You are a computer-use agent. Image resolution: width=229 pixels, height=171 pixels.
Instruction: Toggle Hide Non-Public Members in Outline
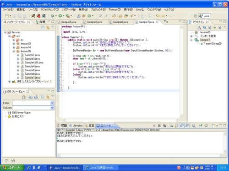tap(215, 28)
